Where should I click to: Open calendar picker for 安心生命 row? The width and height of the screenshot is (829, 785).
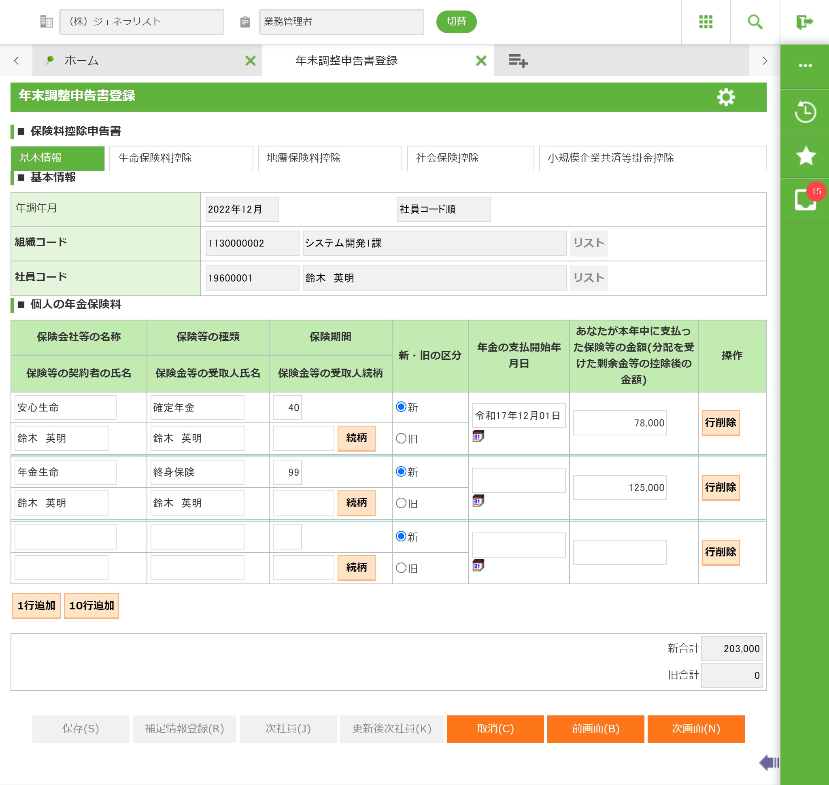[x=478, y=436]
